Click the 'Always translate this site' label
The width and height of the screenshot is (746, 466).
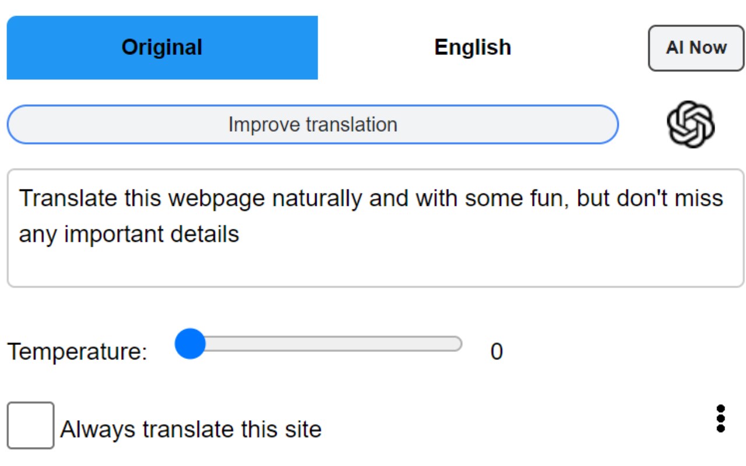coord(191,430)
